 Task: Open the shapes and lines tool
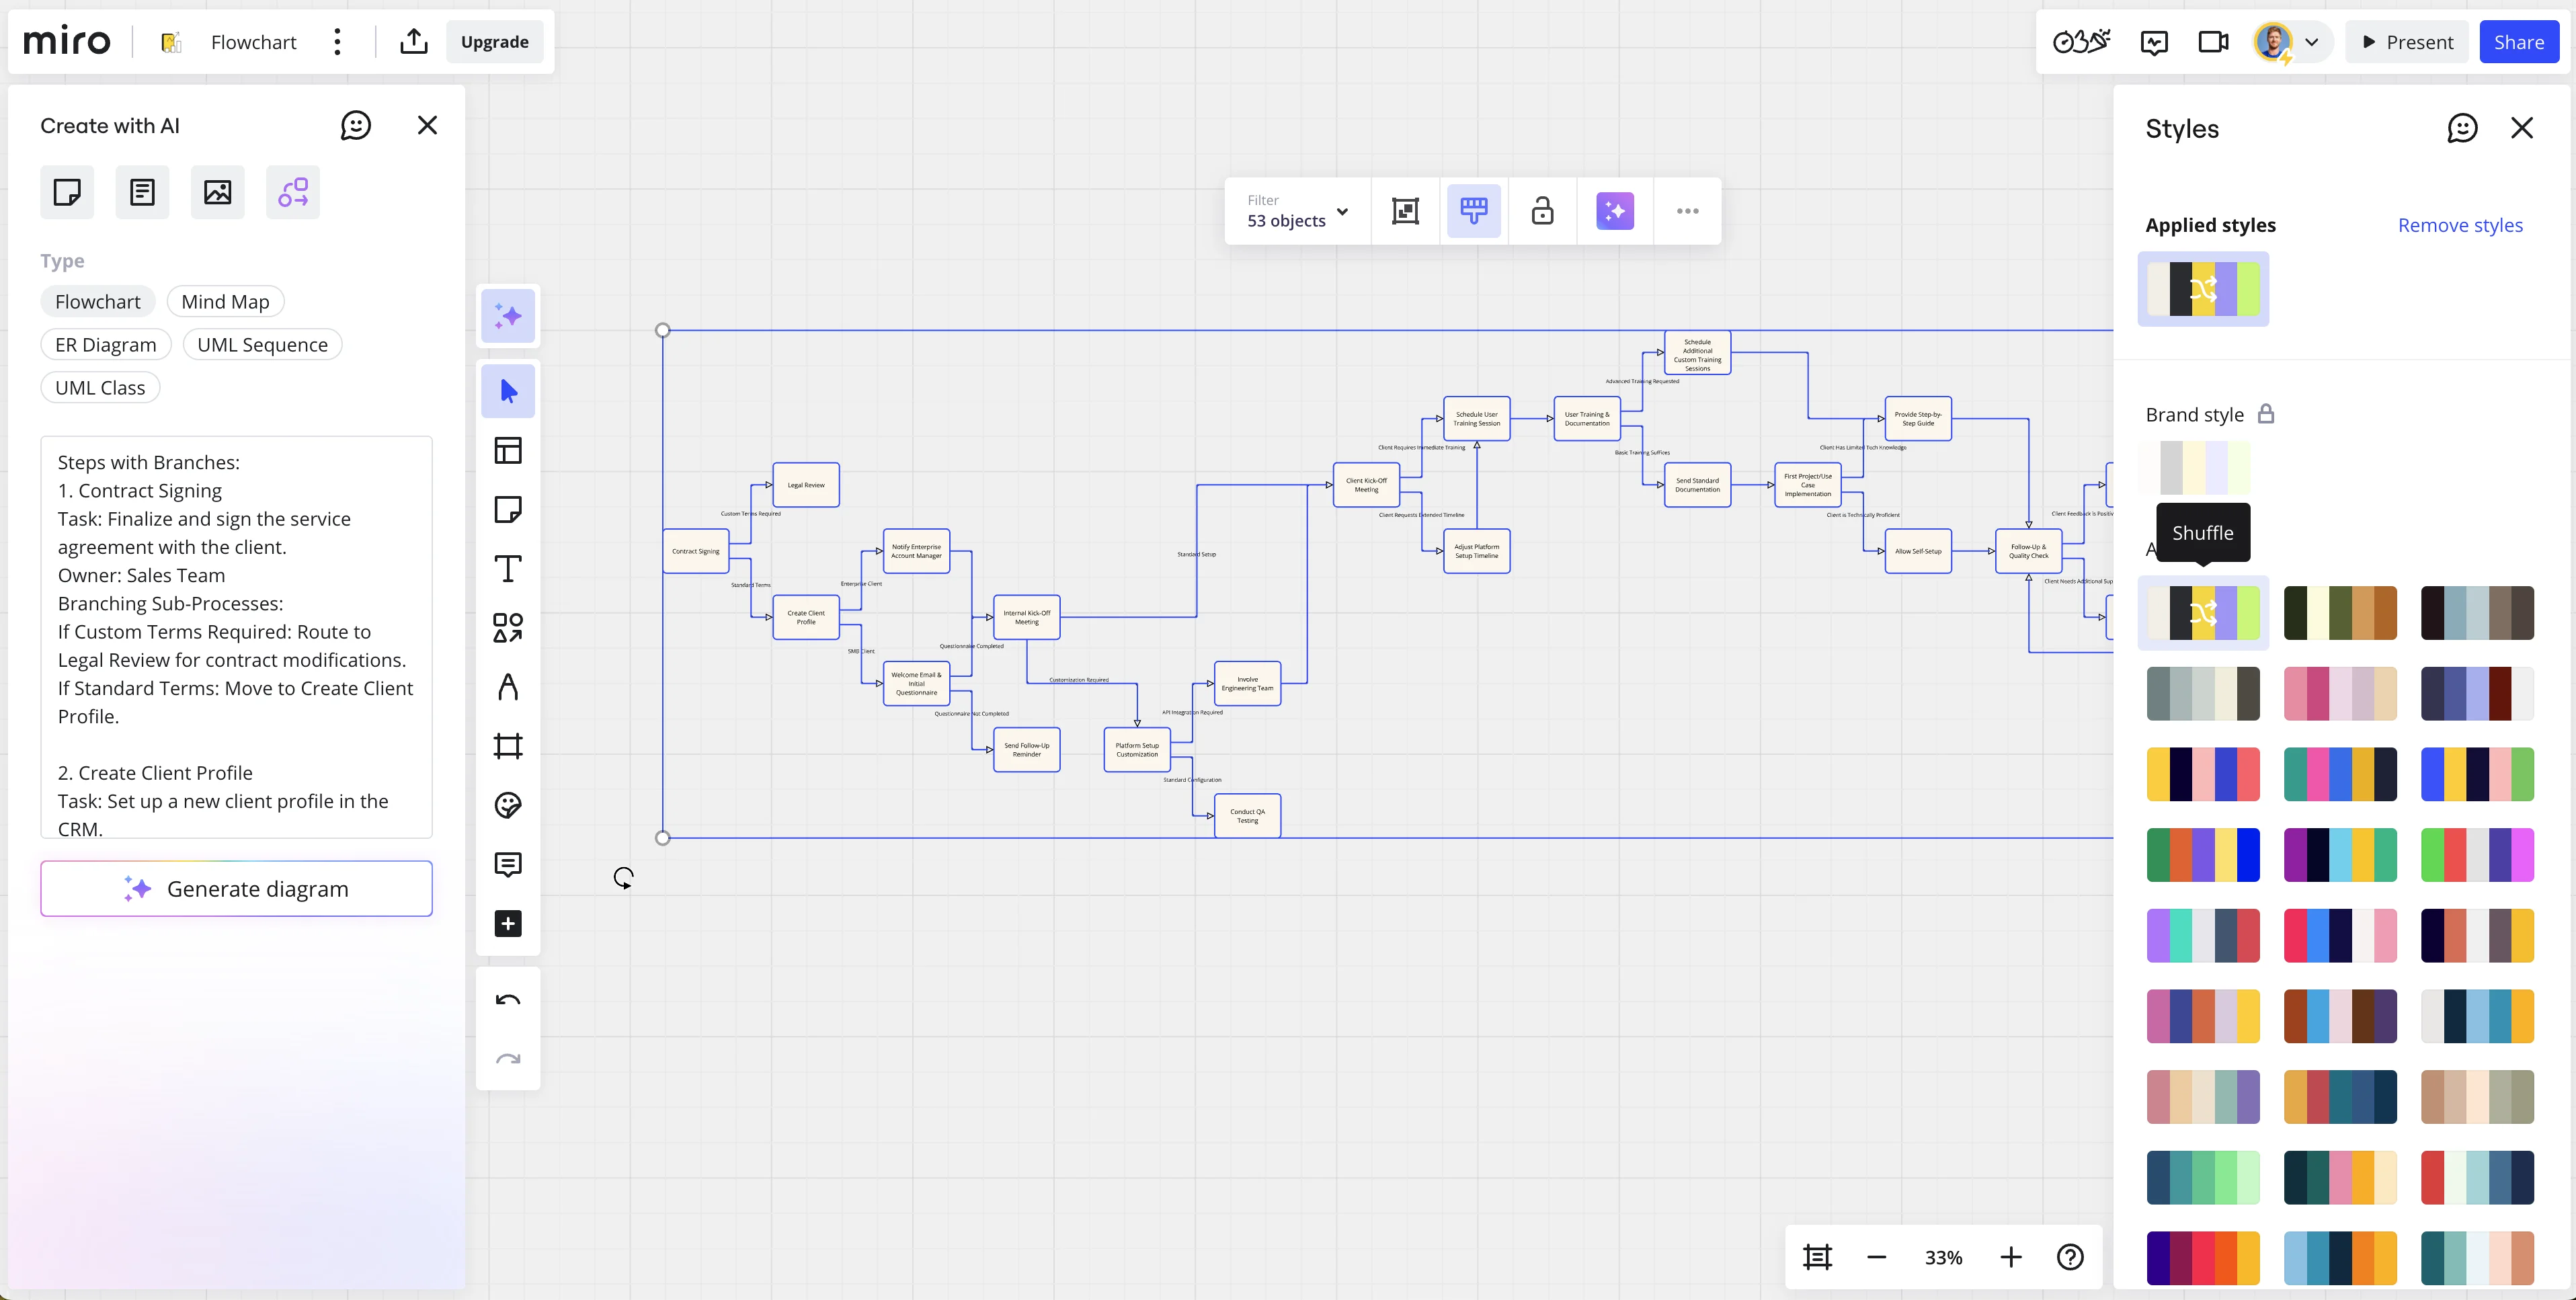pyautogui.click(x=508, y=628)
